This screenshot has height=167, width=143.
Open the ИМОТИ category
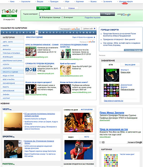click(x=12, y=46)
